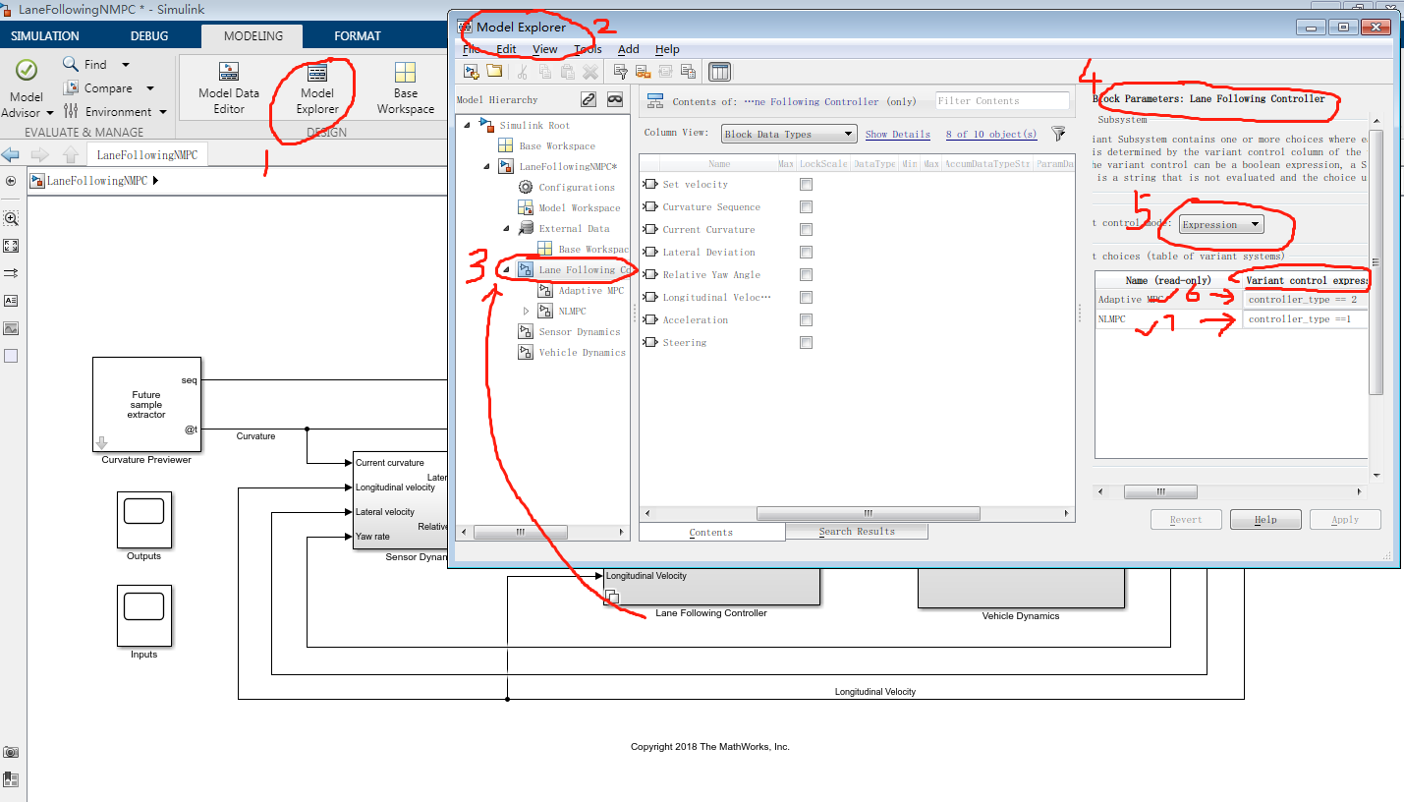1404x802 pixels.
Task: Tick the checkbox in the Curvature Sequence row
Action: pos(806,207)
